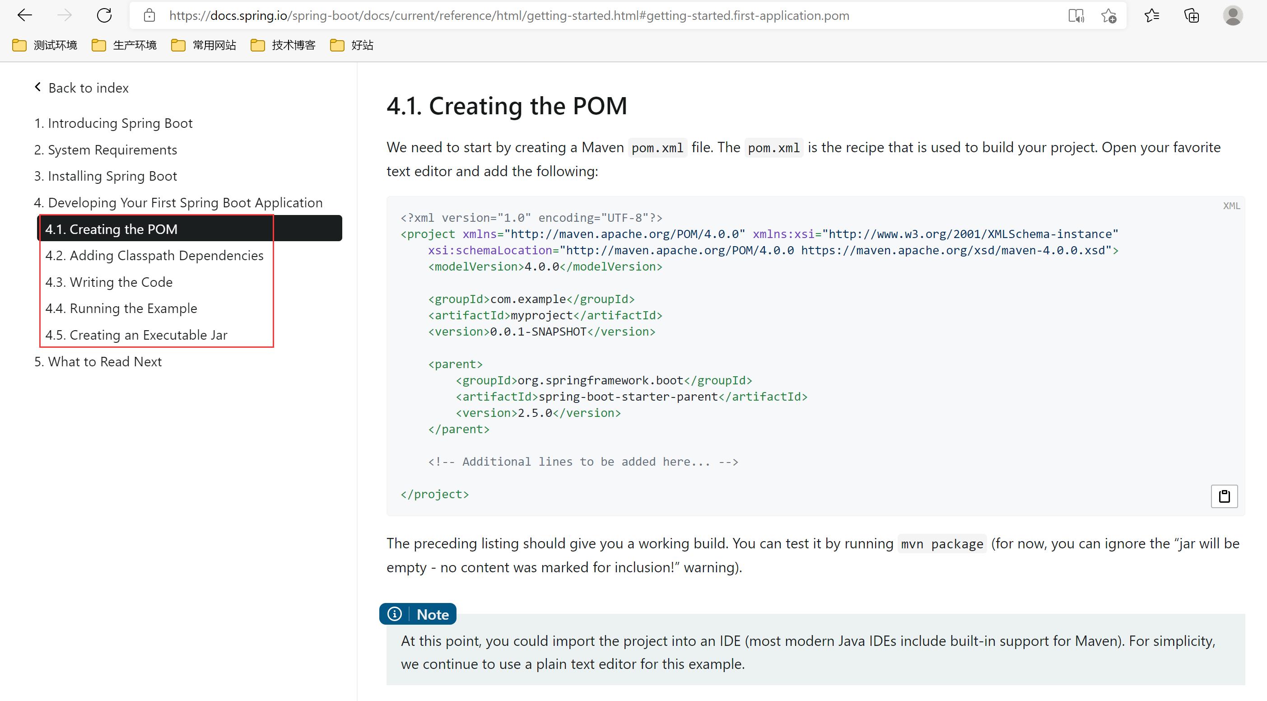Click the com.example groupId line

pos(531,299)
